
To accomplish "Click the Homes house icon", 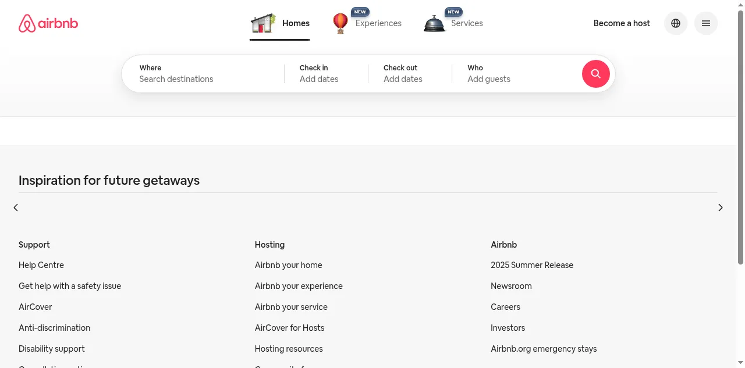I will point(262,23).
